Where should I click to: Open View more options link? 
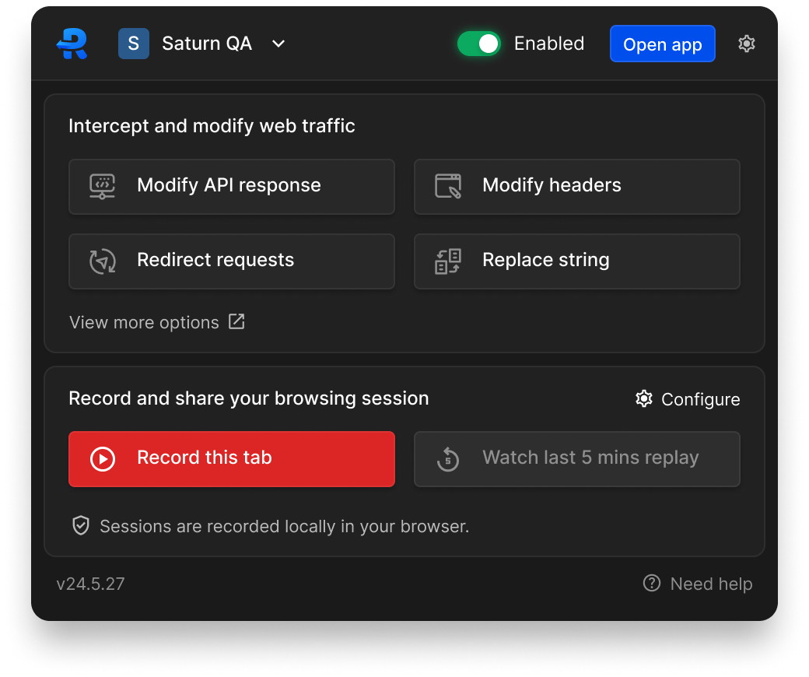pyautogui.click(x=157, y=322)
